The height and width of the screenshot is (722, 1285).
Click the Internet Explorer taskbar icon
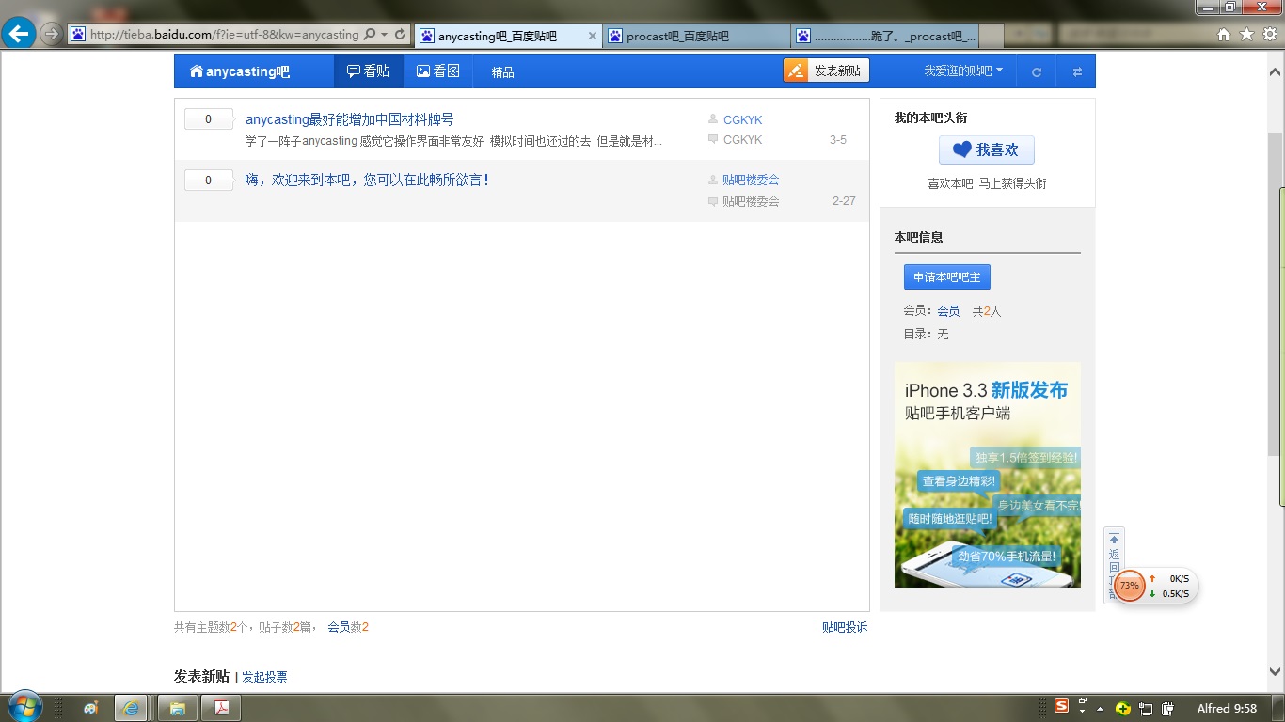click(x=132, y=708)
